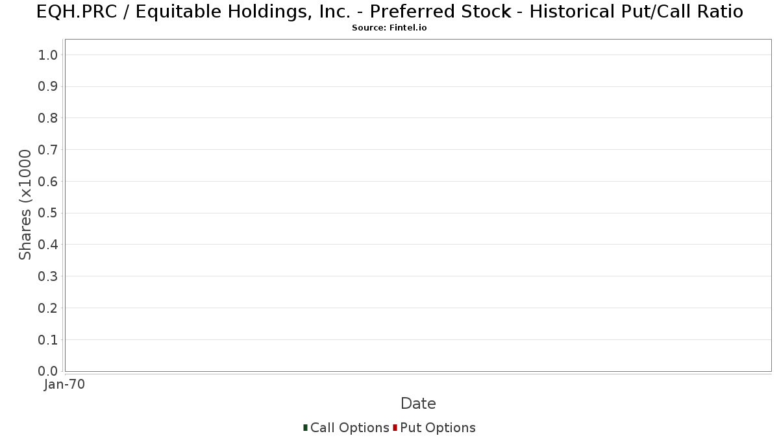Click the 1.0 y-axis label

[48, 55]
